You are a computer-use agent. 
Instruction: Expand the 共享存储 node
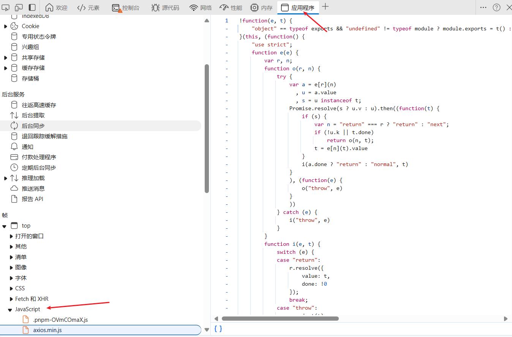(x=5, y=58)
